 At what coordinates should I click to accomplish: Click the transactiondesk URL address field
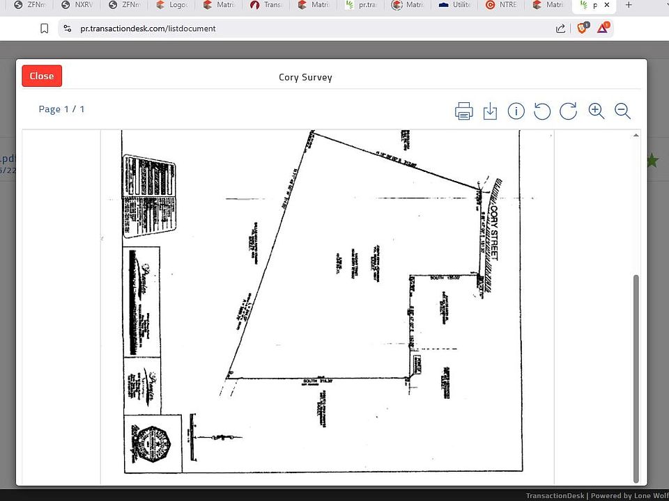pyautogui.click(x=279, y=29)
